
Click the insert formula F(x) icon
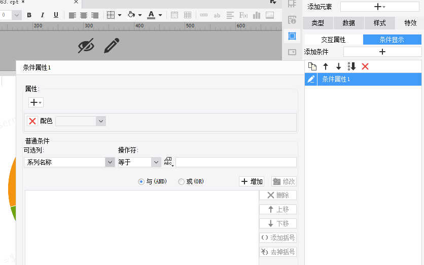coord(243,15)
